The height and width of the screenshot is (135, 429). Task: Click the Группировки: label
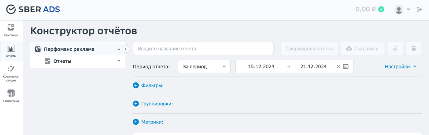pyautogui.click(x=157, y=103)
